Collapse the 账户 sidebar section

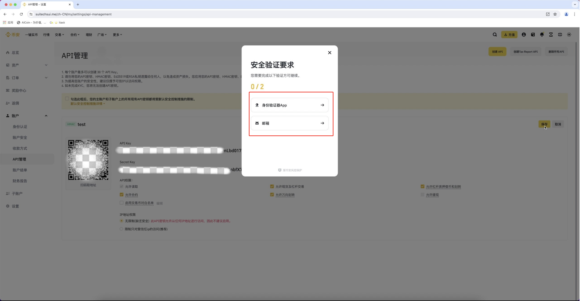(27, 116)
